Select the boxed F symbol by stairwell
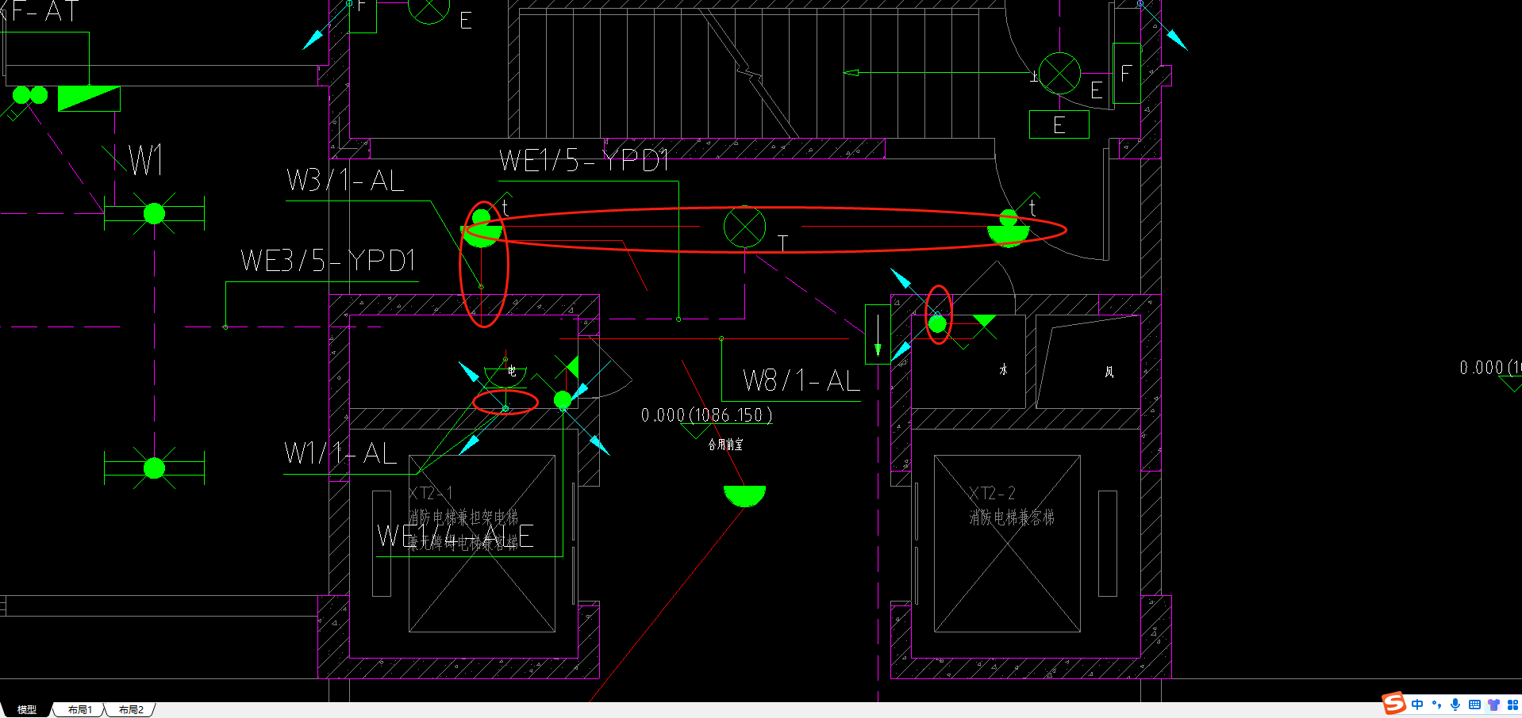1522x718 pixels. point(1127,74)
